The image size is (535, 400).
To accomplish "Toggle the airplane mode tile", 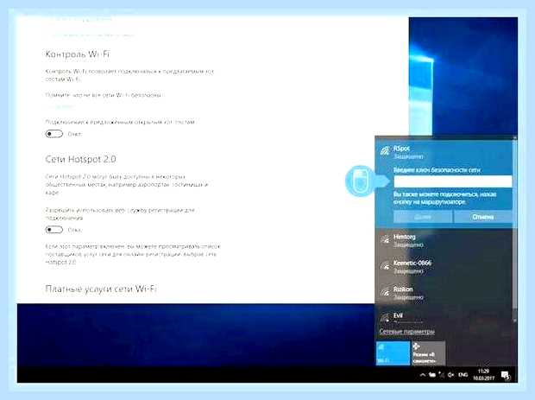I will pyautogui.click(x=428, y=352).
